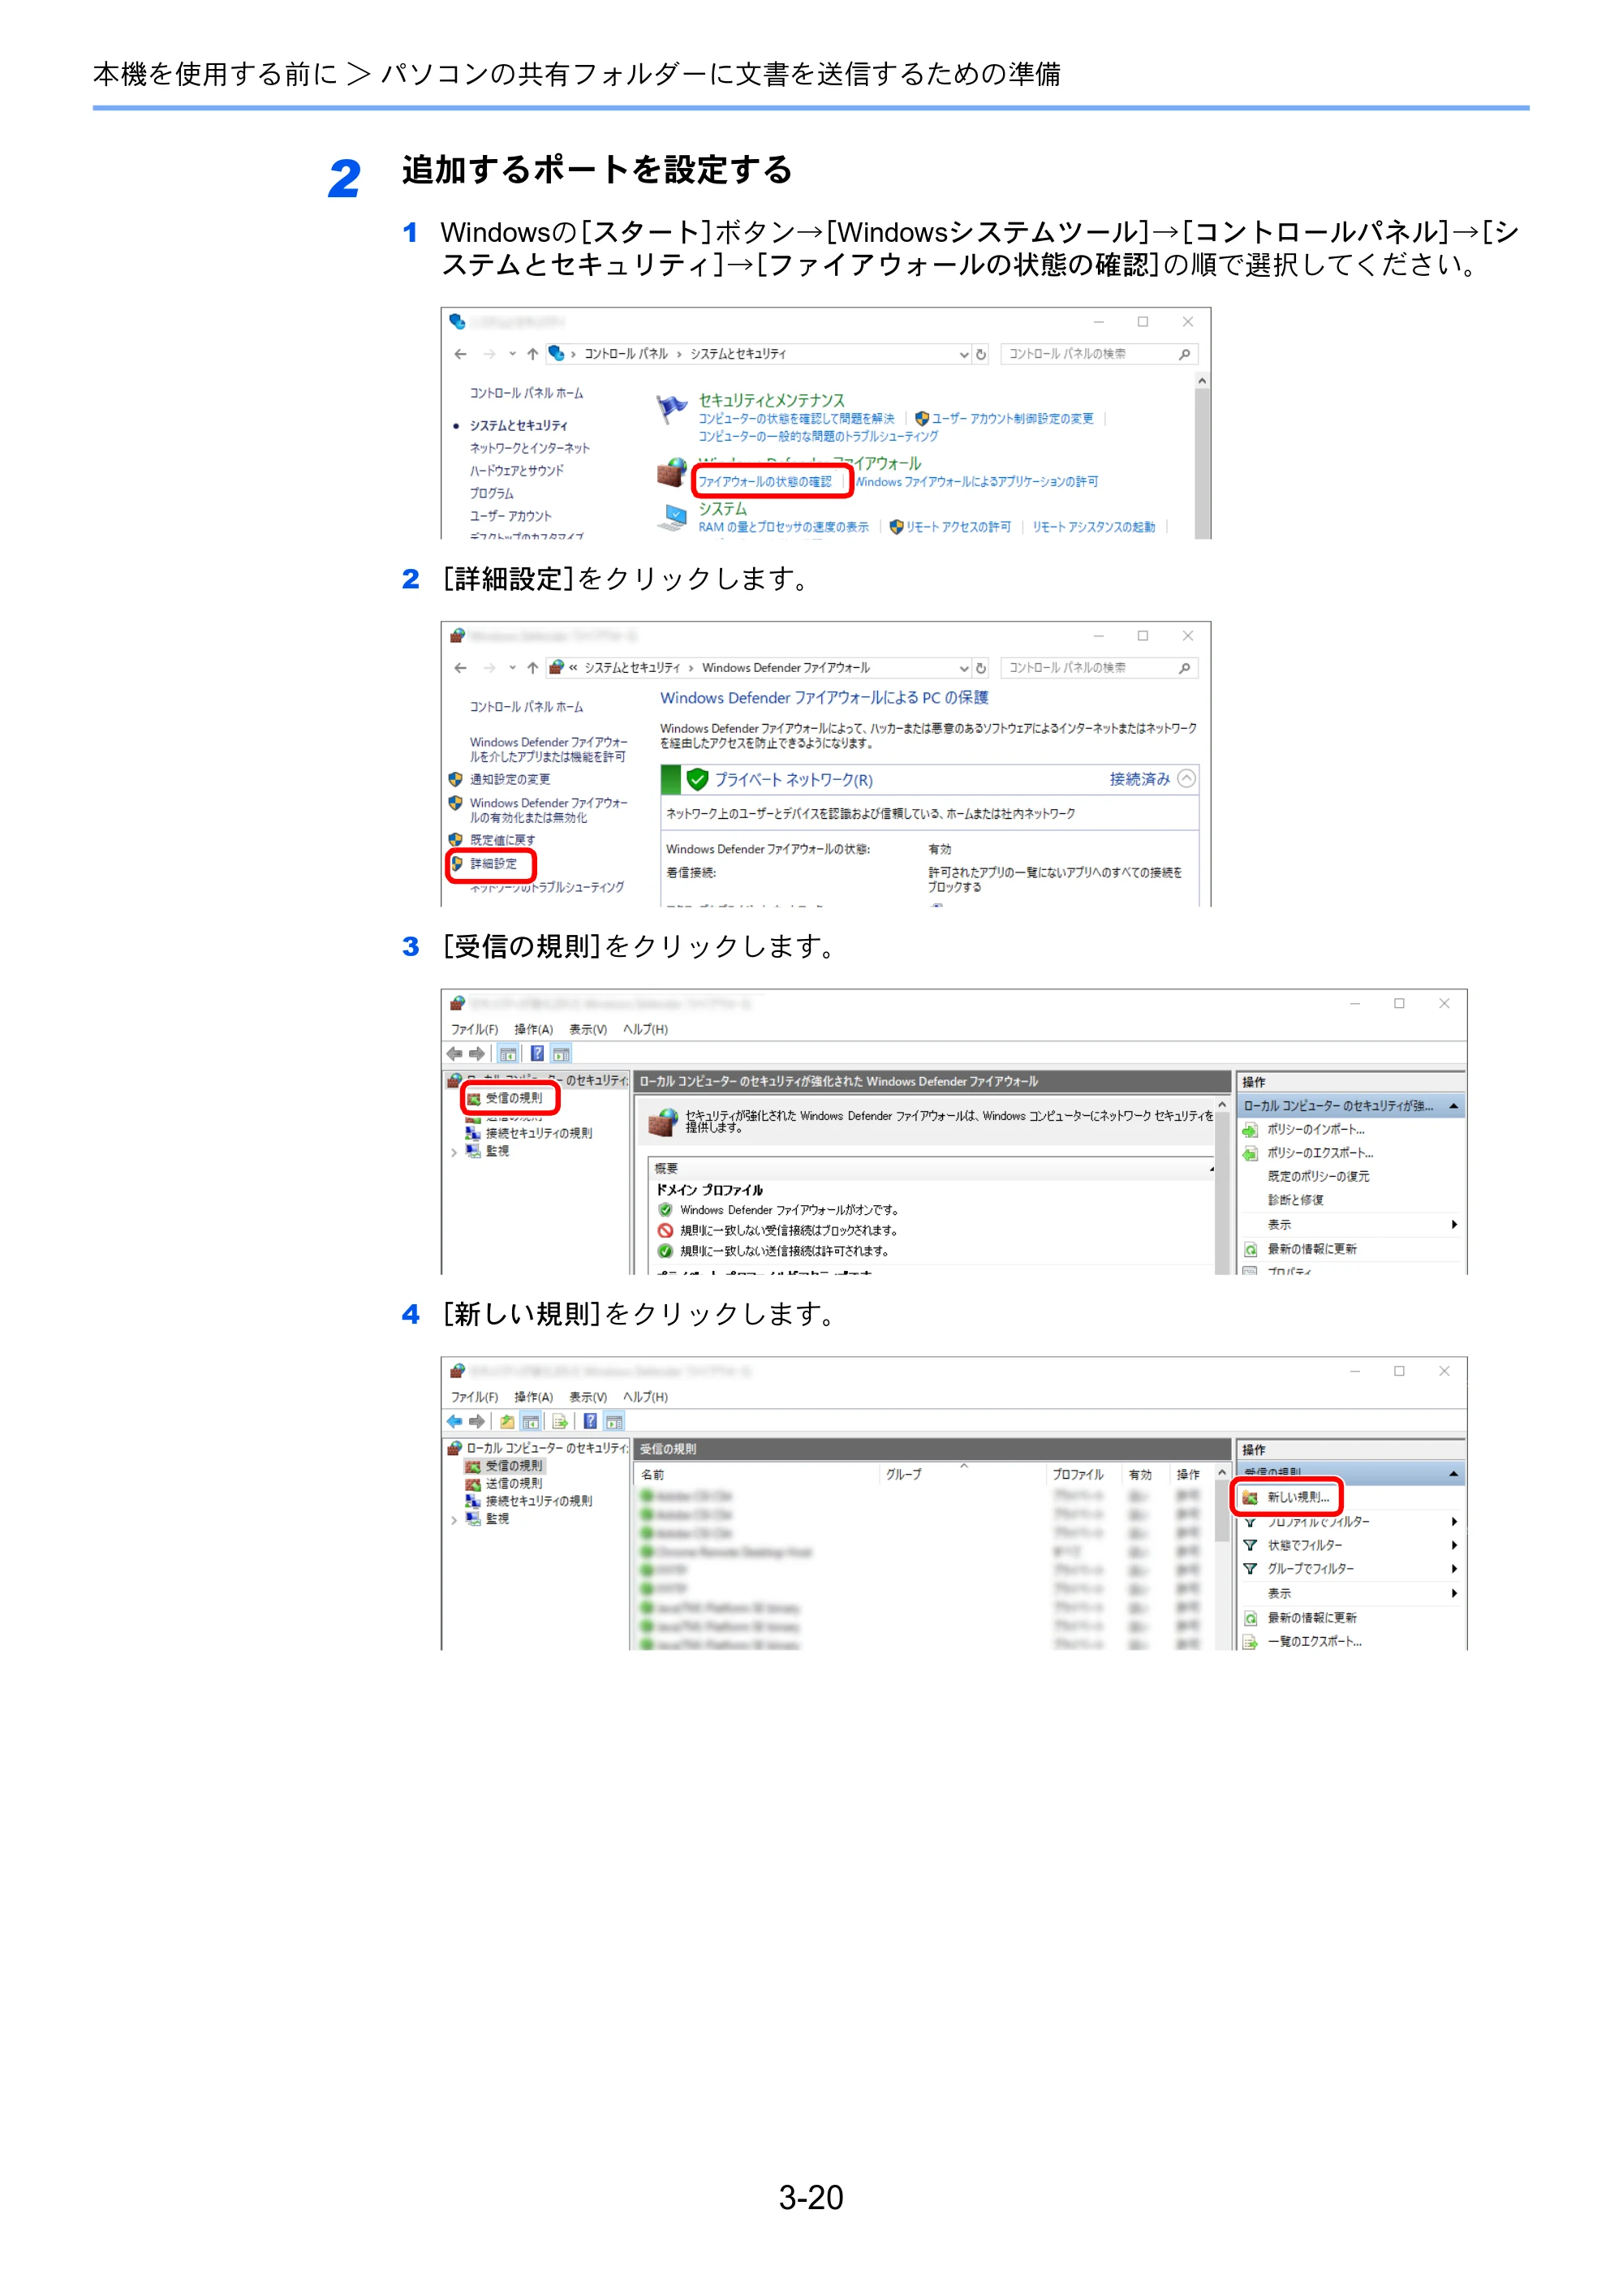Sort the rules list by 名前 column header
Viewport: 1623px width, 2296px height.
tap(652, 1475)
